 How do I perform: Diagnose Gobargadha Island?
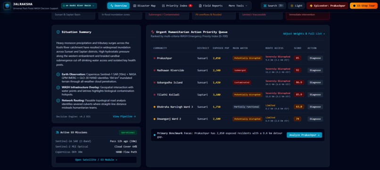pyautogui.click(x=315, y=82)
